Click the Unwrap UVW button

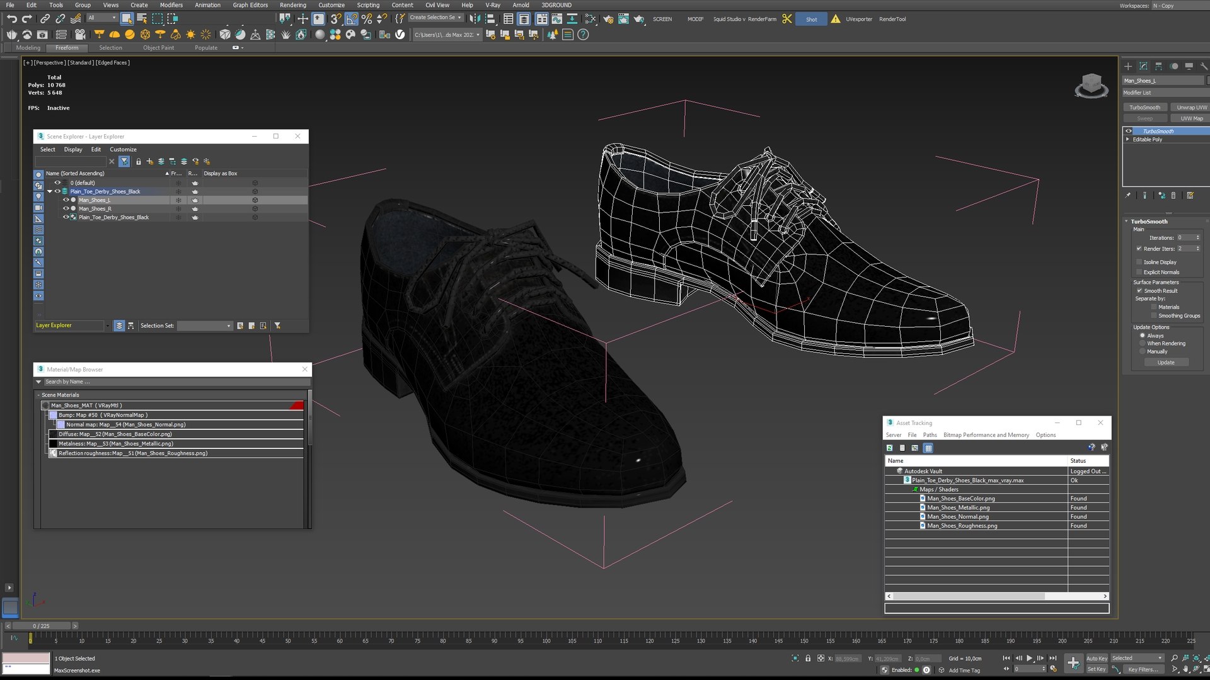[x=1191, y=108]
